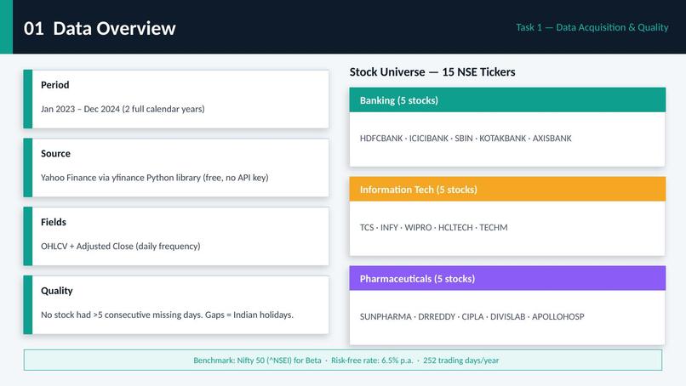Click 'Task 1 — Data Acquisition & Quality' header text
This screenshot has height=386, width=686.
pos(592,27)
